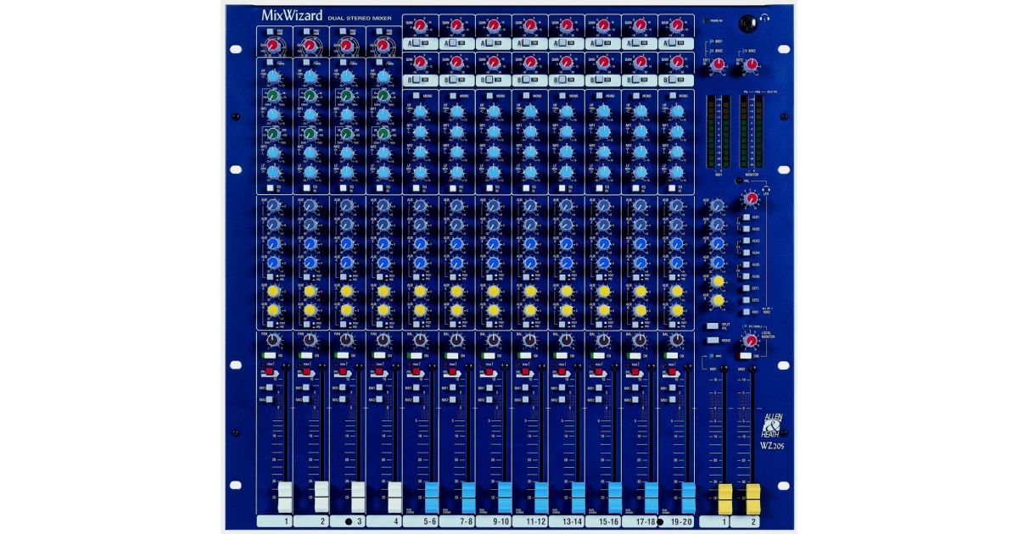Enable the 100Hz filter on channel 2
The width and height of the screenshot is (1018, 534).
(306, 62)
